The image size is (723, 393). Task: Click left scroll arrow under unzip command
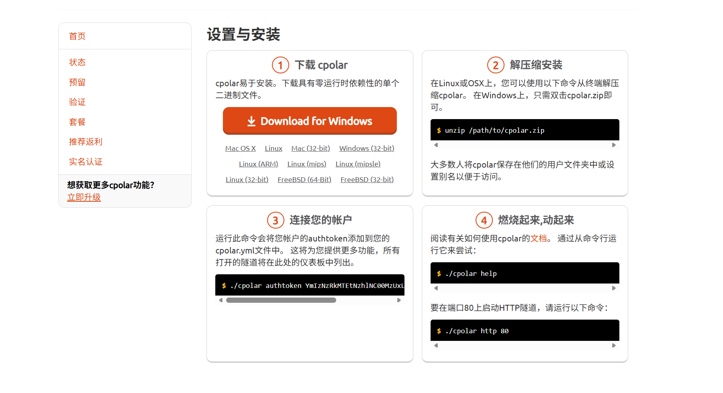[x=436, y=145]
